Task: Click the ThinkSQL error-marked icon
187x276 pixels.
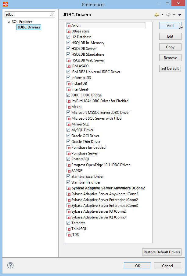Action: click(68, 229)
